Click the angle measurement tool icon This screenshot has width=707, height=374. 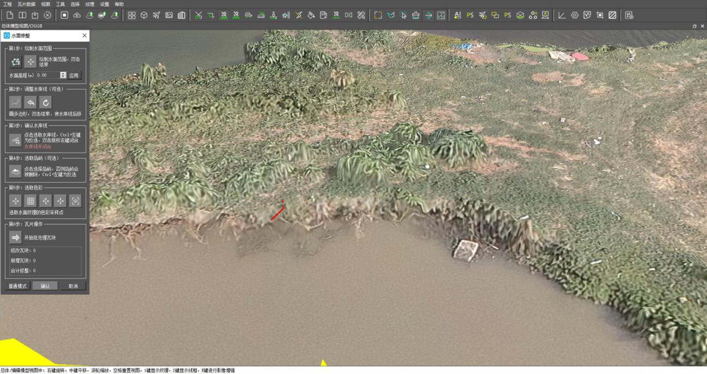pyautogui.click(x=562, y=15)
